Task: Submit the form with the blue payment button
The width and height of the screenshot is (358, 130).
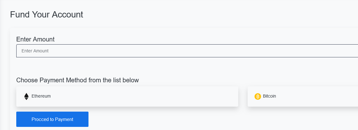Action: pos(52,119)
